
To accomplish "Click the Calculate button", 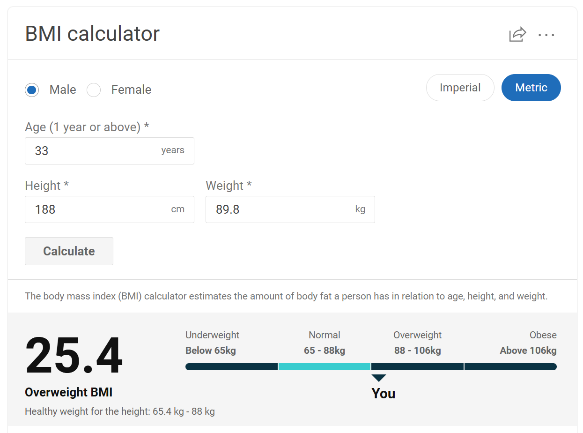I will (69, 251).
